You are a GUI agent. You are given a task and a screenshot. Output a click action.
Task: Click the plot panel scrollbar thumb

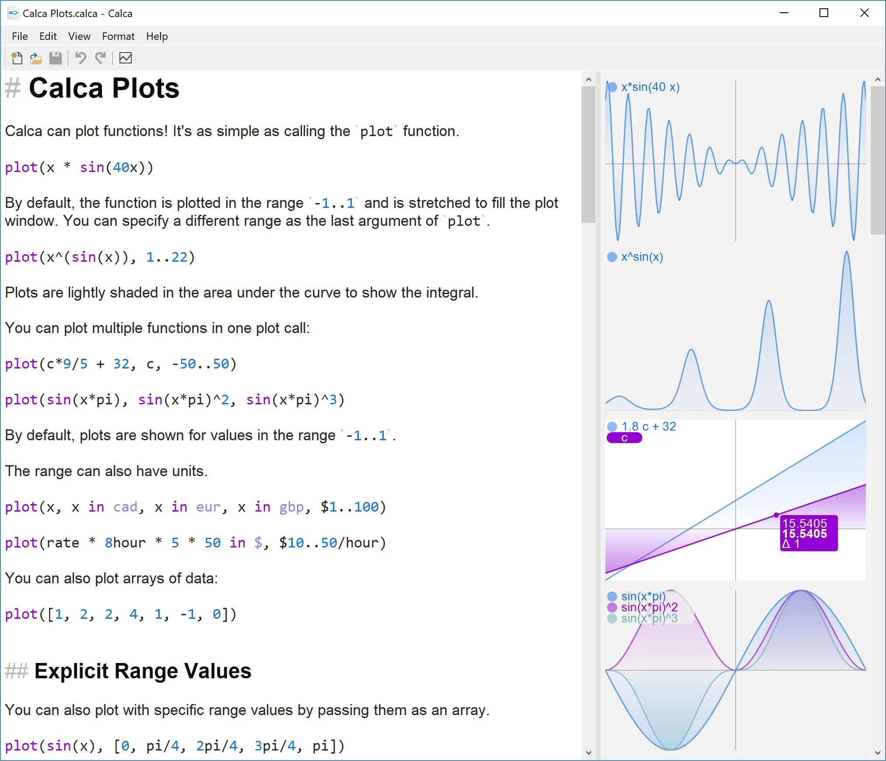coord(878,161)
